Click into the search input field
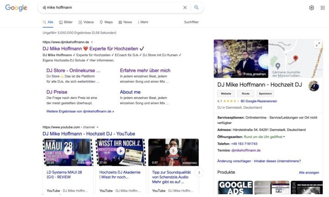 (110, 8)
